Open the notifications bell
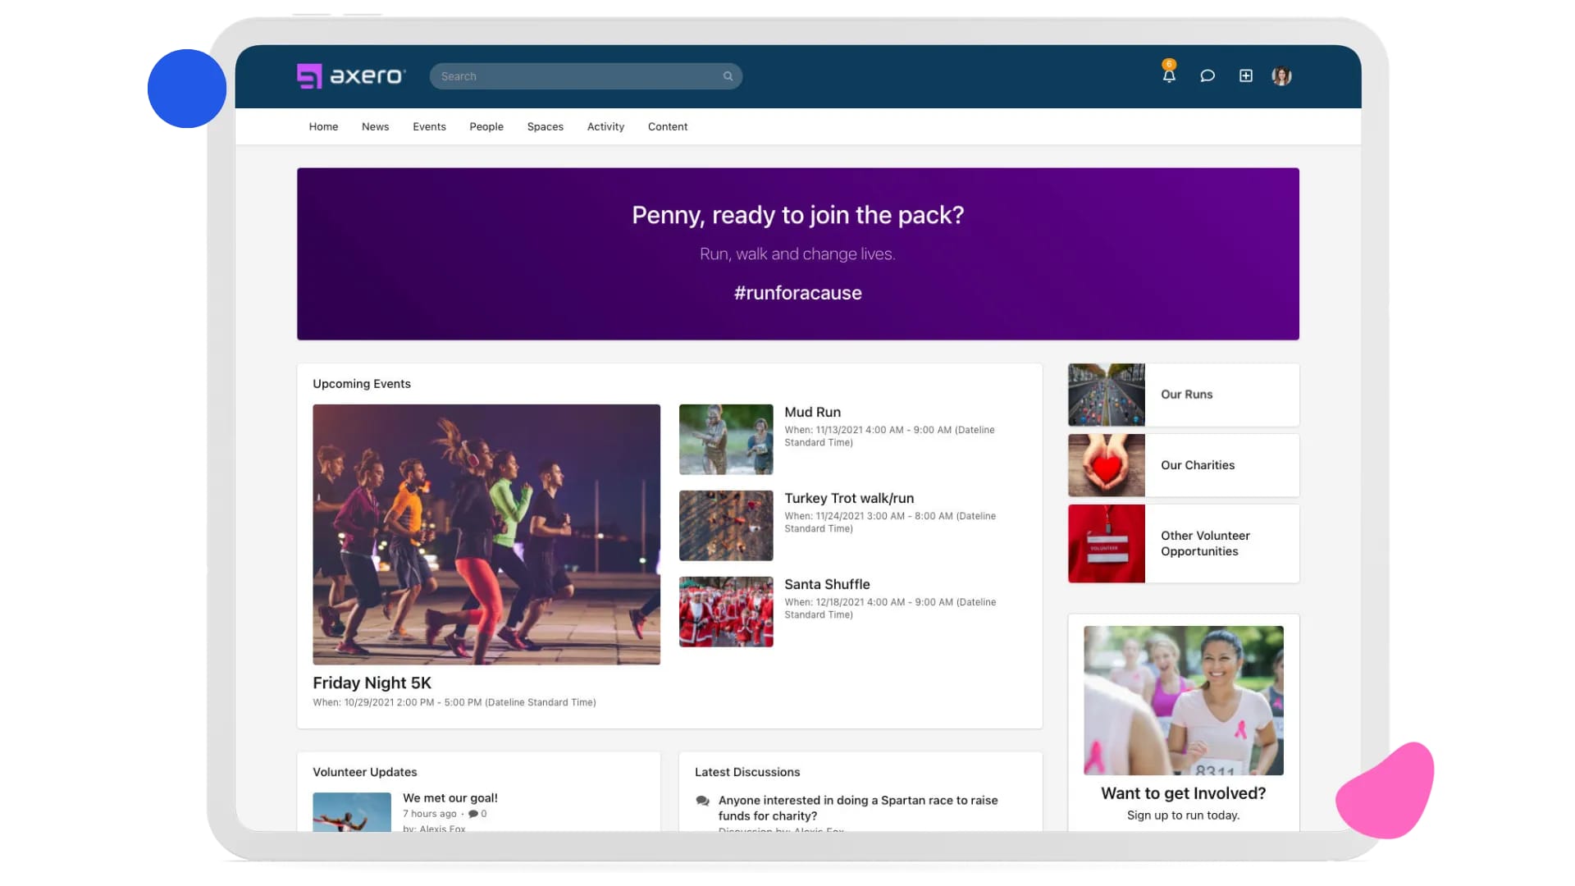The image size is (1575, 886). coord(1169,75)
